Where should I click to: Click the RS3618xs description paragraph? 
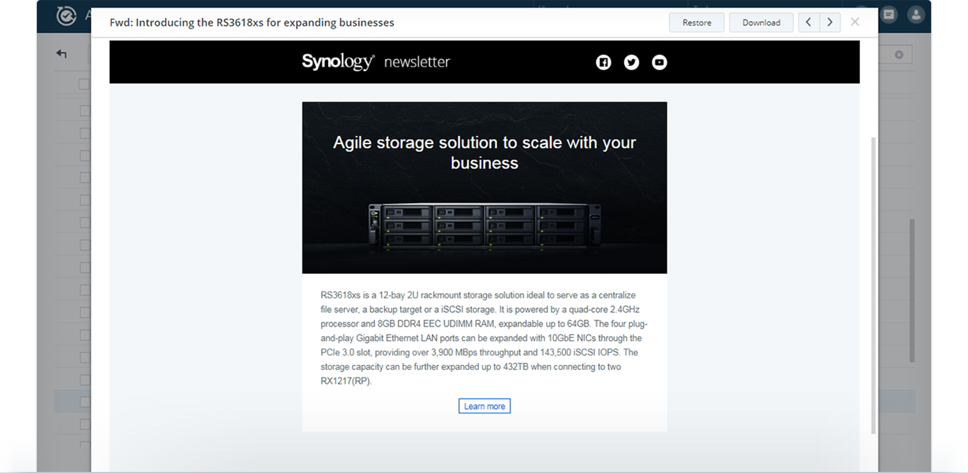(x=484, y=338)
